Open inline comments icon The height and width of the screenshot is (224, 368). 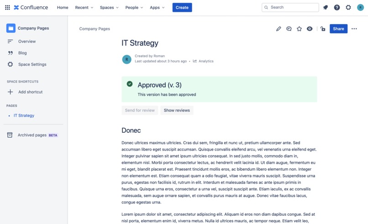click(x=289, y=29)
